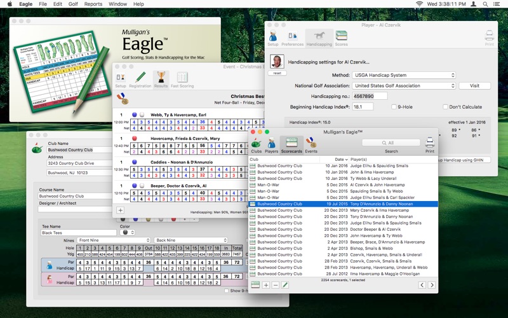Expand the handicapping Method dropdown

click(x=404, y=75)
